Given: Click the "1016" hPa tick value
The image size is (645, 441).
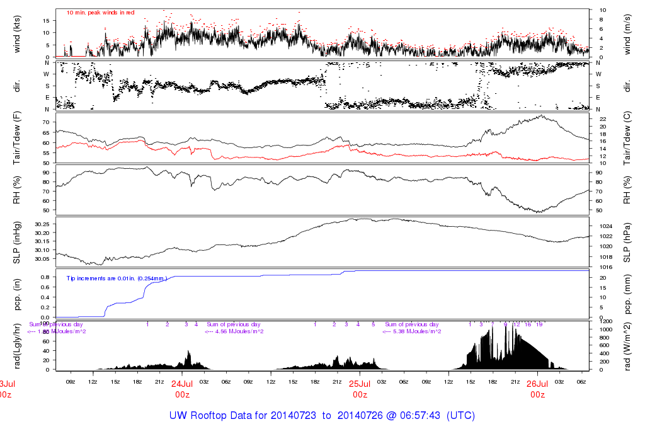Looking at the screenshot, I should (x=606, y=267).
